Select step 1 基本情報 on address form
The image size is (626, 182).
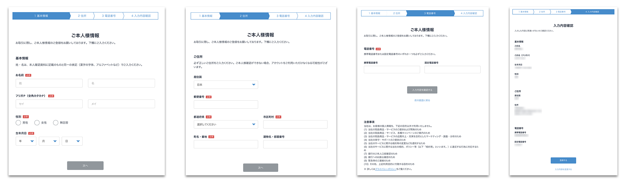tap(206, 16)
